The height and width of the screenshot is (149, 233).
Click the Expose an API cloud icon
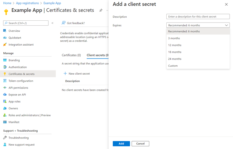[x=5, y=94]
